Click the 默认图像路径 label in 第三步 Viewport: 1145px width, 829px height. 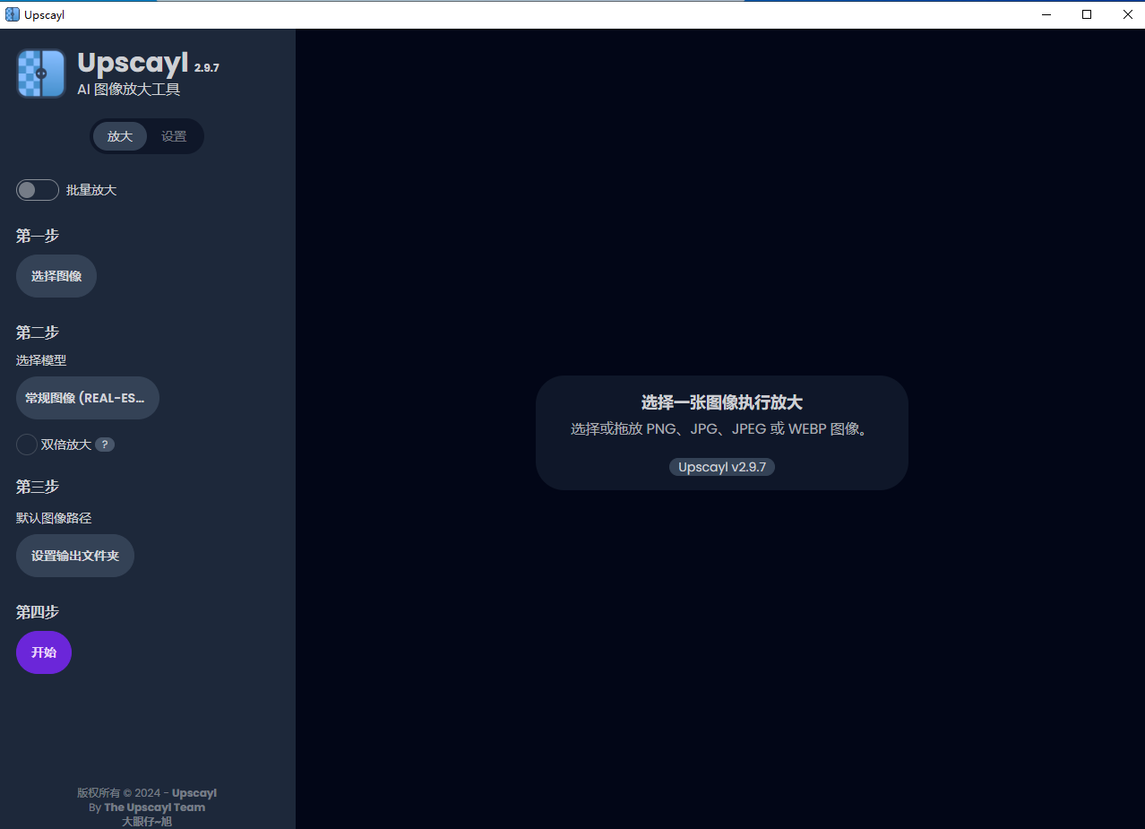coord(54,517)
